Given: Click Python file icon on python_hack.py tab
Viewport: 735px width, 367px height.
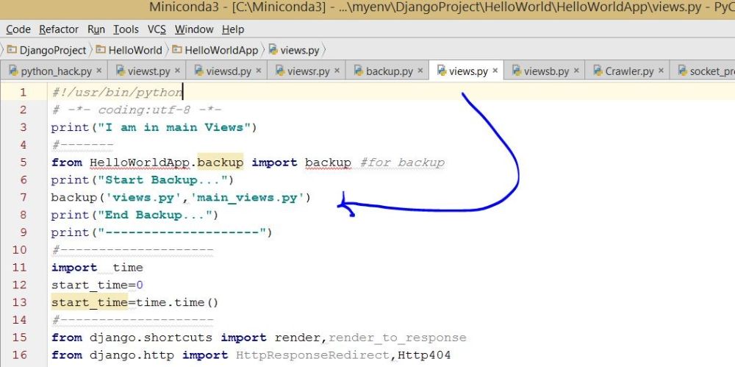Looking at the screenshot, I should click(x=13, y=71).
